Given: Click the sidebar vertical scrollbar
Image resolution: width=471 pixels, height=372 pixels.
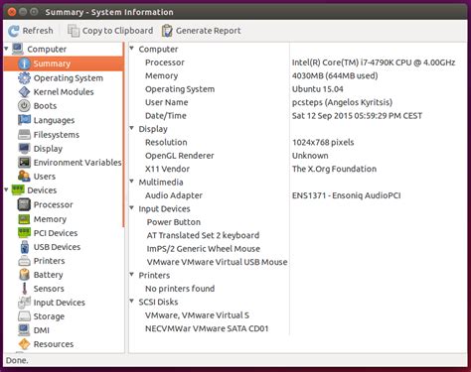Looking at the screenshot, I should (123, 134).
